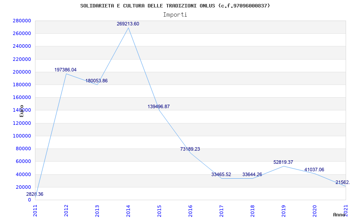Click the 2018 x-axis year label
The image size is (350, 219).
[252, 211]
